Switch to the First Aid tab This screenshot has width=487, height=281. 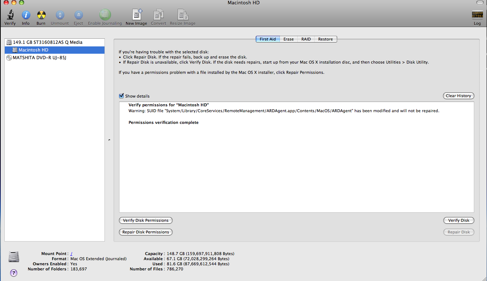(268, 39)
